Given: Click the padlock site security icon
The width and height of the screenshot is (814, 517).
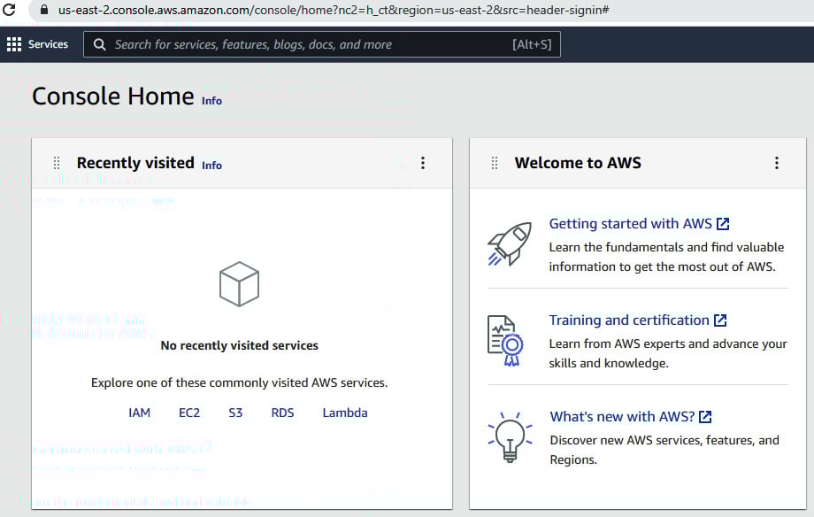Looking at the screenshot, I should pos(44,10).
